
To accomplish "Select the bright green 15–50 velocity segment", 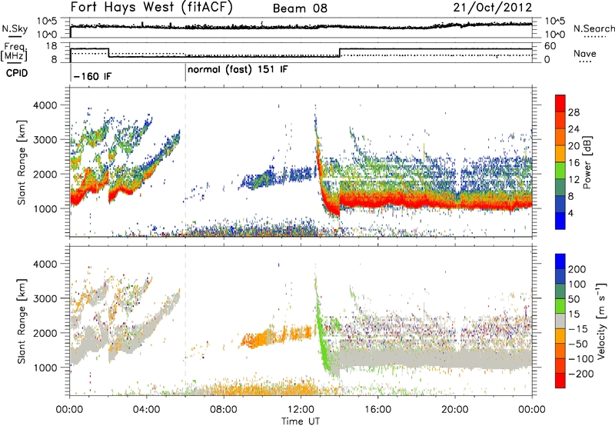I will (560, 306).
